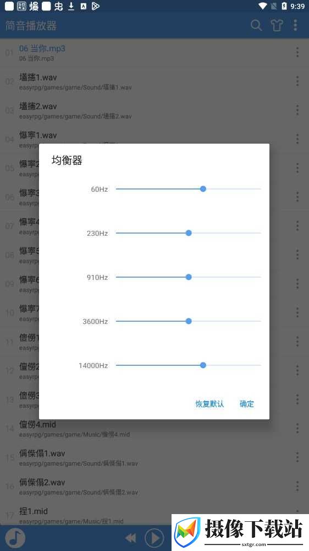The width and height of the screenshot is (309, 551).
Task: Open the top-bar three-dot overflow menu
Action: click(295, 25)
